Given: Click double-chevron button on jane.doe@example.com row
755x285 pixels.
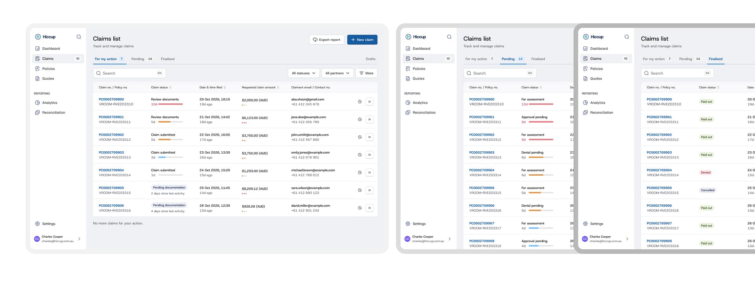Looking at the screenshot, I should [369, 120].
